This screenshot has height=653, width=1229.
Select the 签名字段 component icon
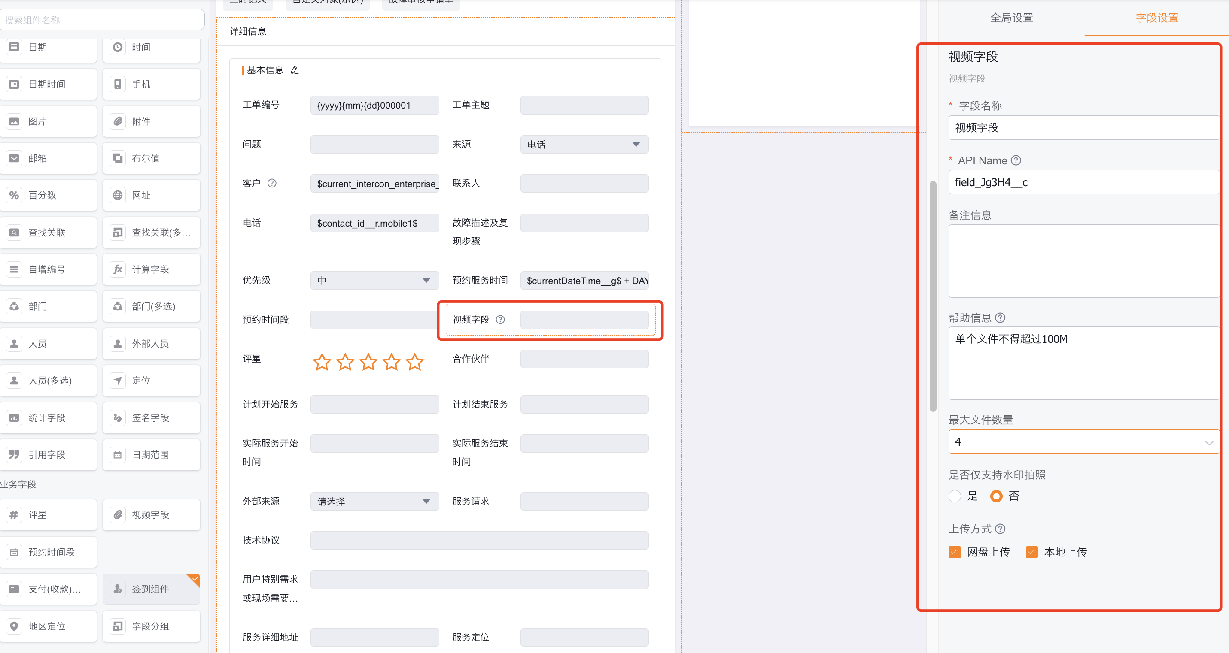[117, 417]
